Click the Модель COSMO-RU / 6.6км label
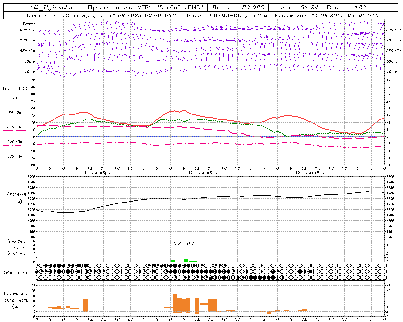 227,15
